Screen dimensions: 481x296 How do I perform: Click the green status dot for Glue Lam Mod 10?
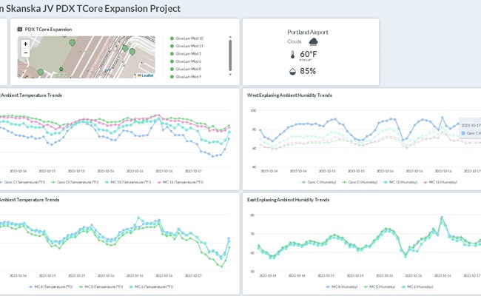click(x=172, y=38)
